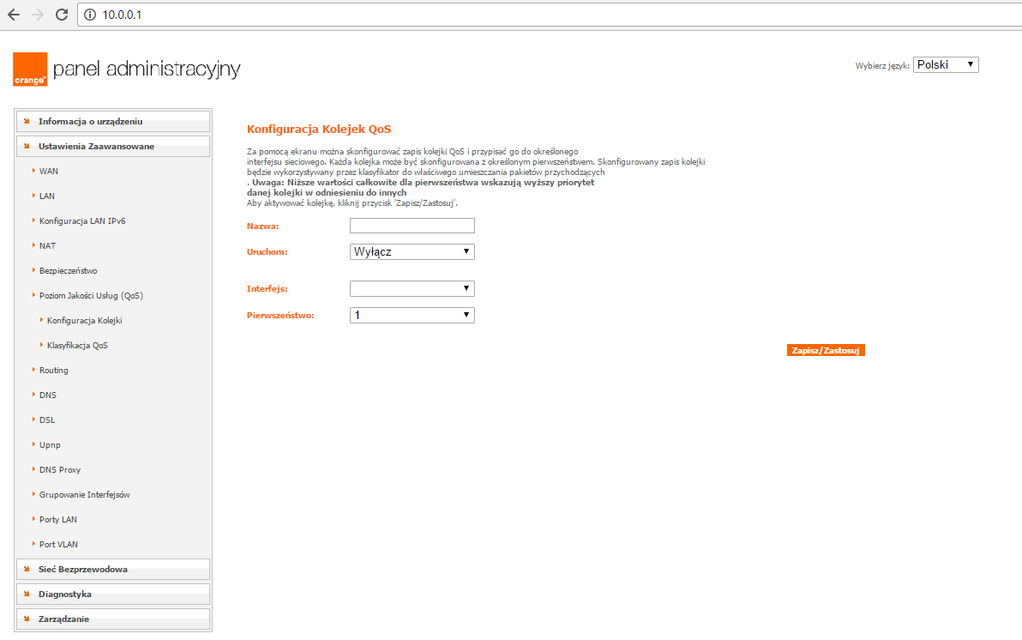1022x640 pixels.
Task: Reload the page with refresh icon
Action: 61,15
